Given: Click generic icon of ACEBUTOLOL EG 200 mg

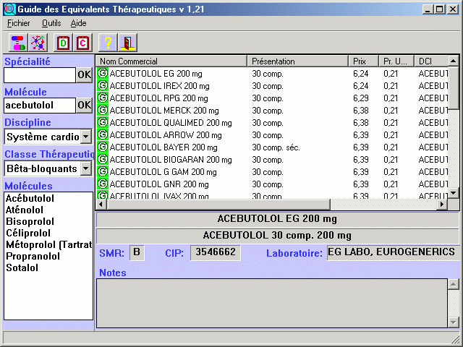Looking at the screenshot, I should tap(103, 73).
